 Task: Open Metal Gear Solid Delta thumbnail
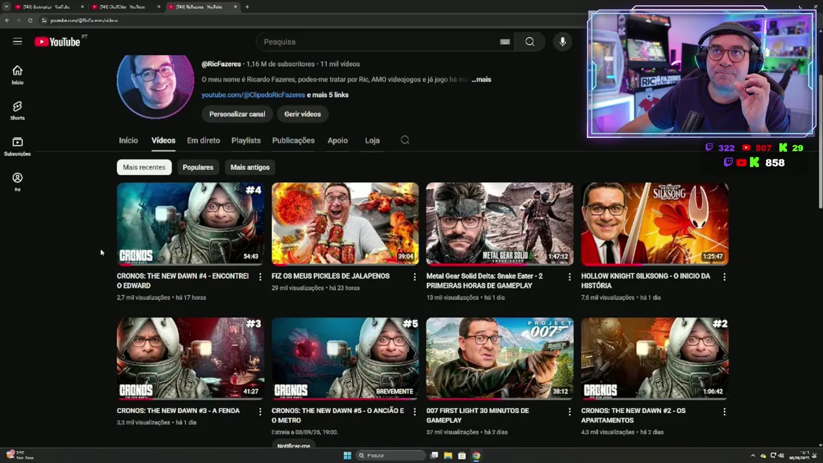[500, 224]
